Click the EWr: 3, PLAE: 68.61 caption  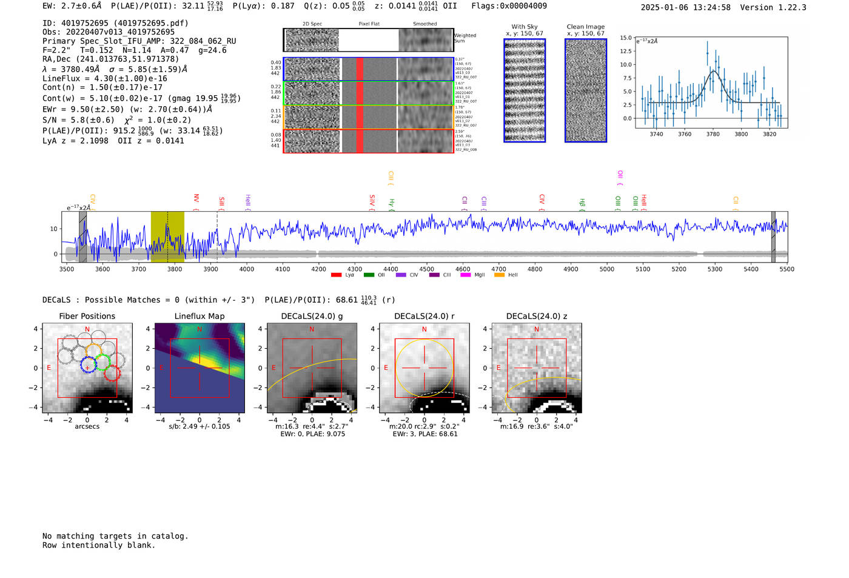[424, 434]
